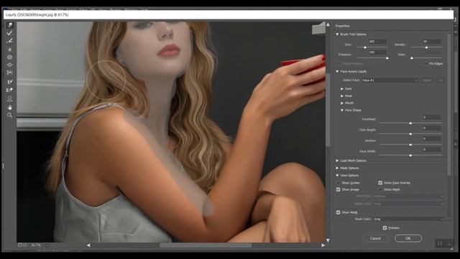460x259 pixels.
Task: Expand the Nose section
Action: (x=342, y=96)
